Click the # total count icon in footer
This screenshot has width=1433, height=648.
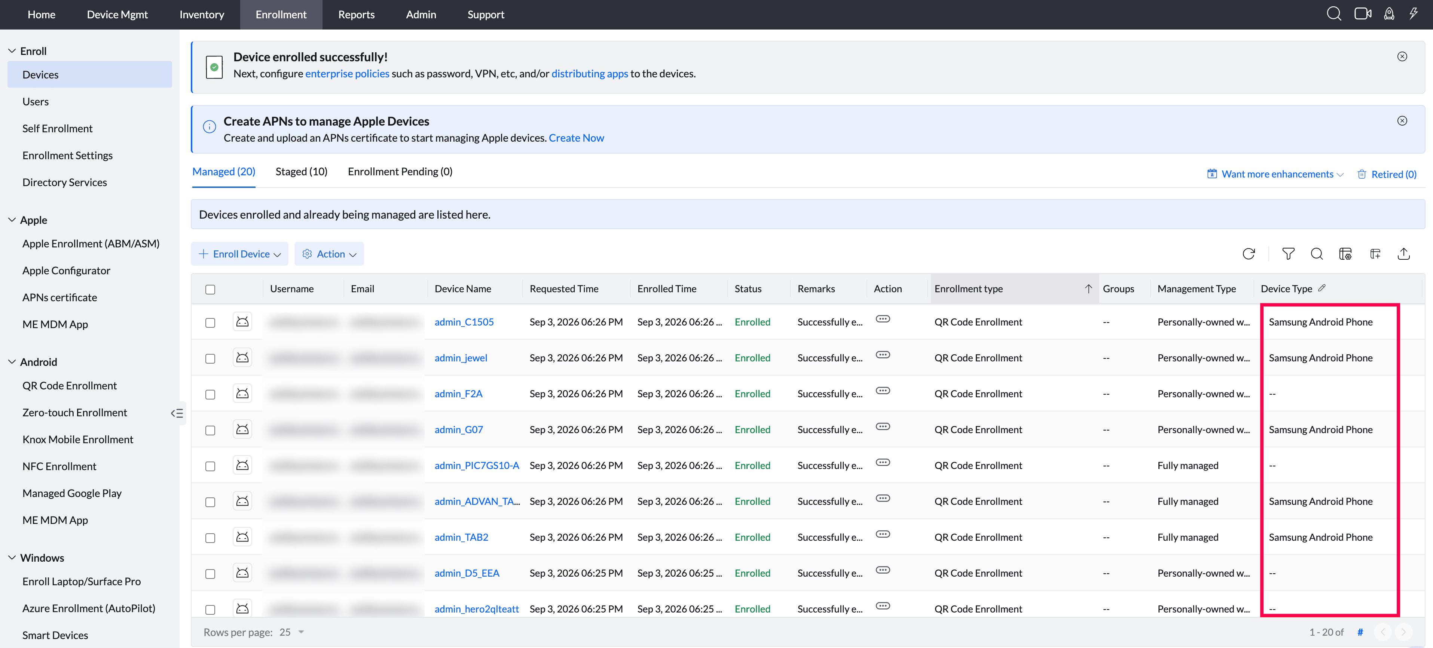click(x=1360, y=632)
